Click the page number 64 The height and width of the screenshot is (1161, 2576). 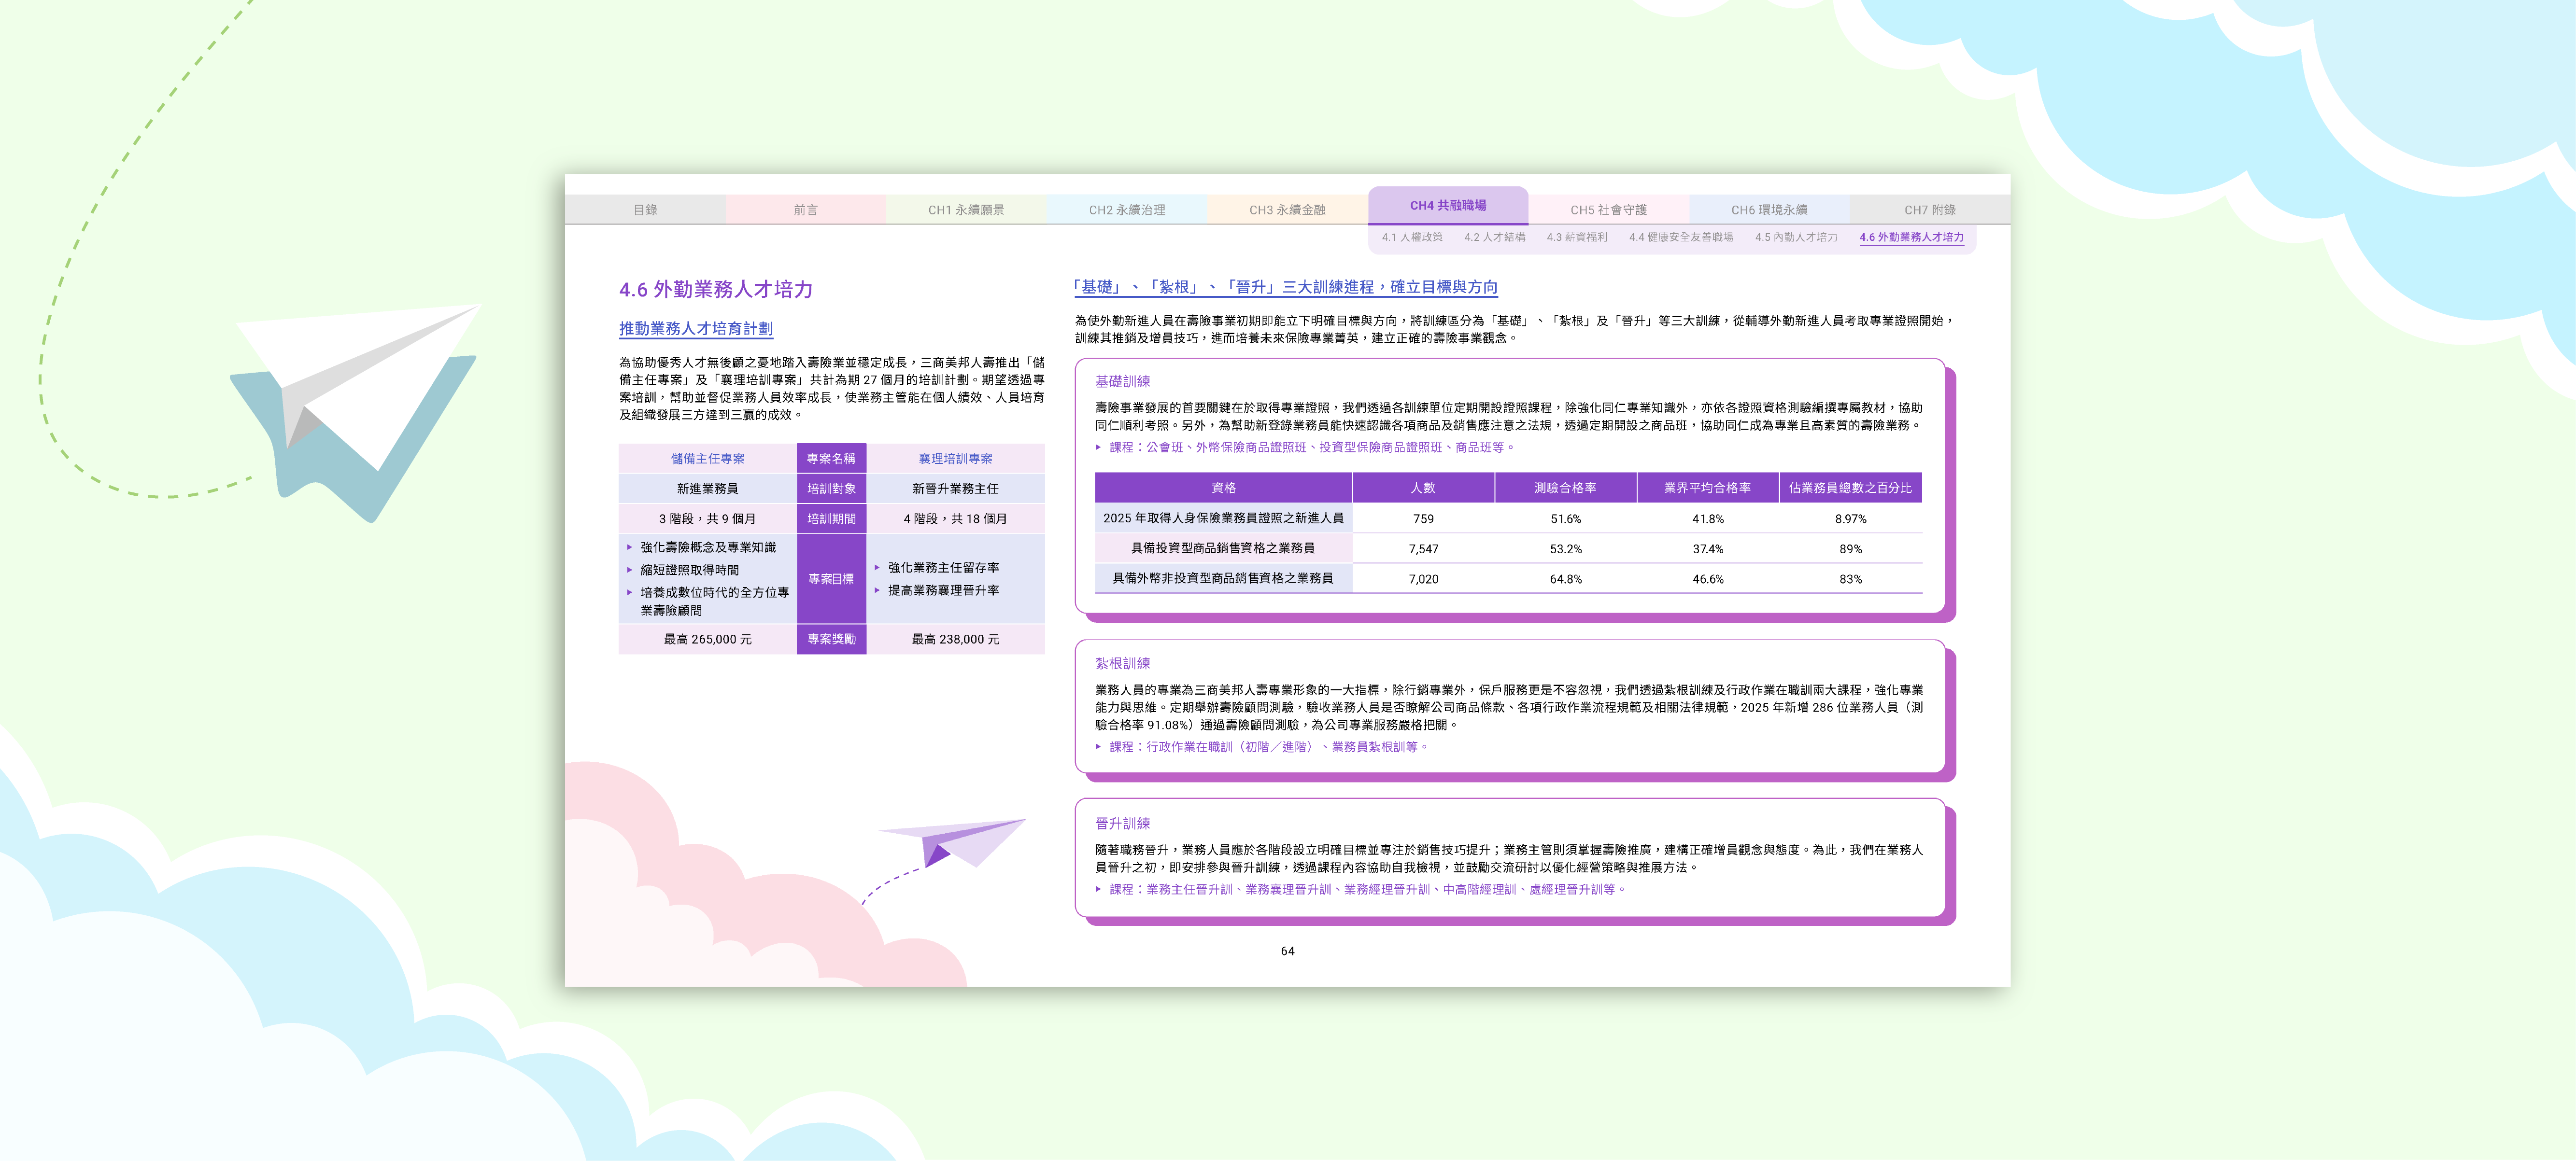1287,952
